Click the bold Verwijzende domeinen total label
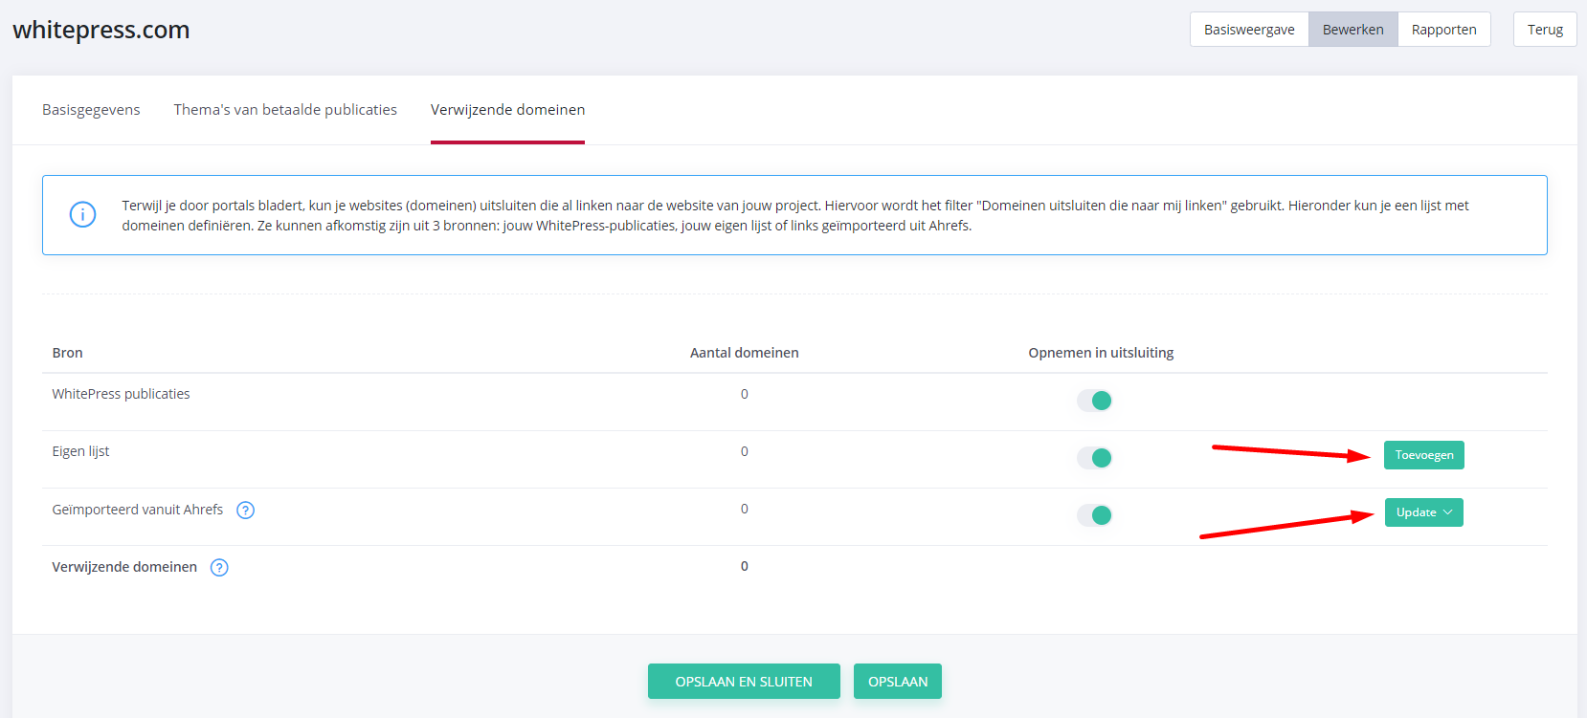The height and width of the screenshot is (718, 1587). point(124,567)
